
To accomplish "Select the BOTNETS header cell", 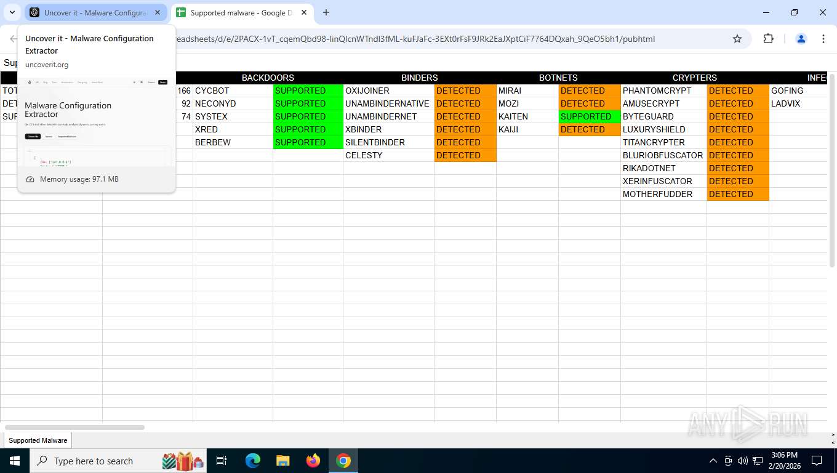I will tap(558, 78).
